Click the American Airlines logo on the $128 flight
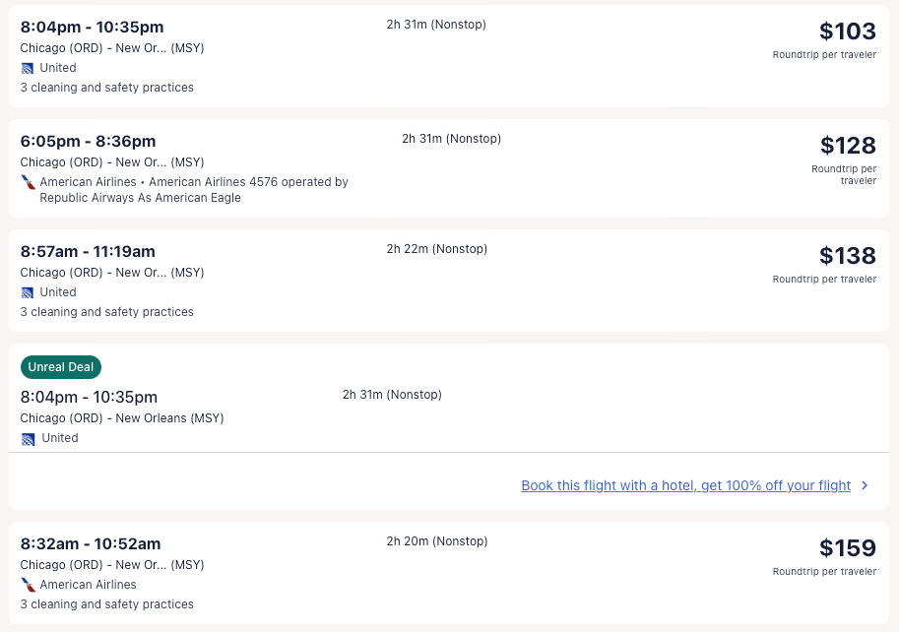This screenshot has width=899, height=632. 28,182
